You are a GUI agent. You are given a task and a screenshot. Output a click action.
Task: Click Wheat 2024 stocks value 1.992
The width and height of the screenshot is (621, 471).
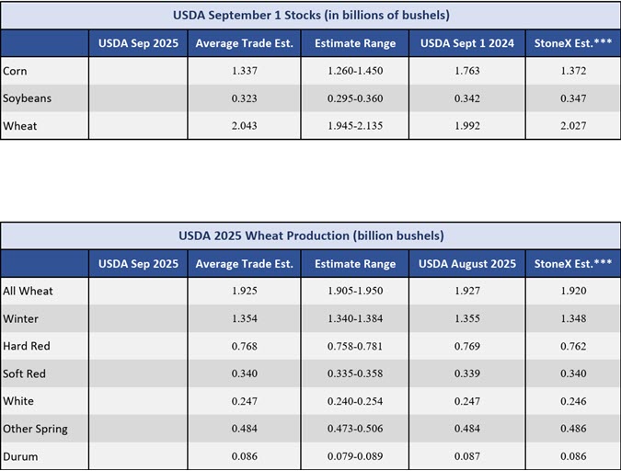[x=467, y=126]
